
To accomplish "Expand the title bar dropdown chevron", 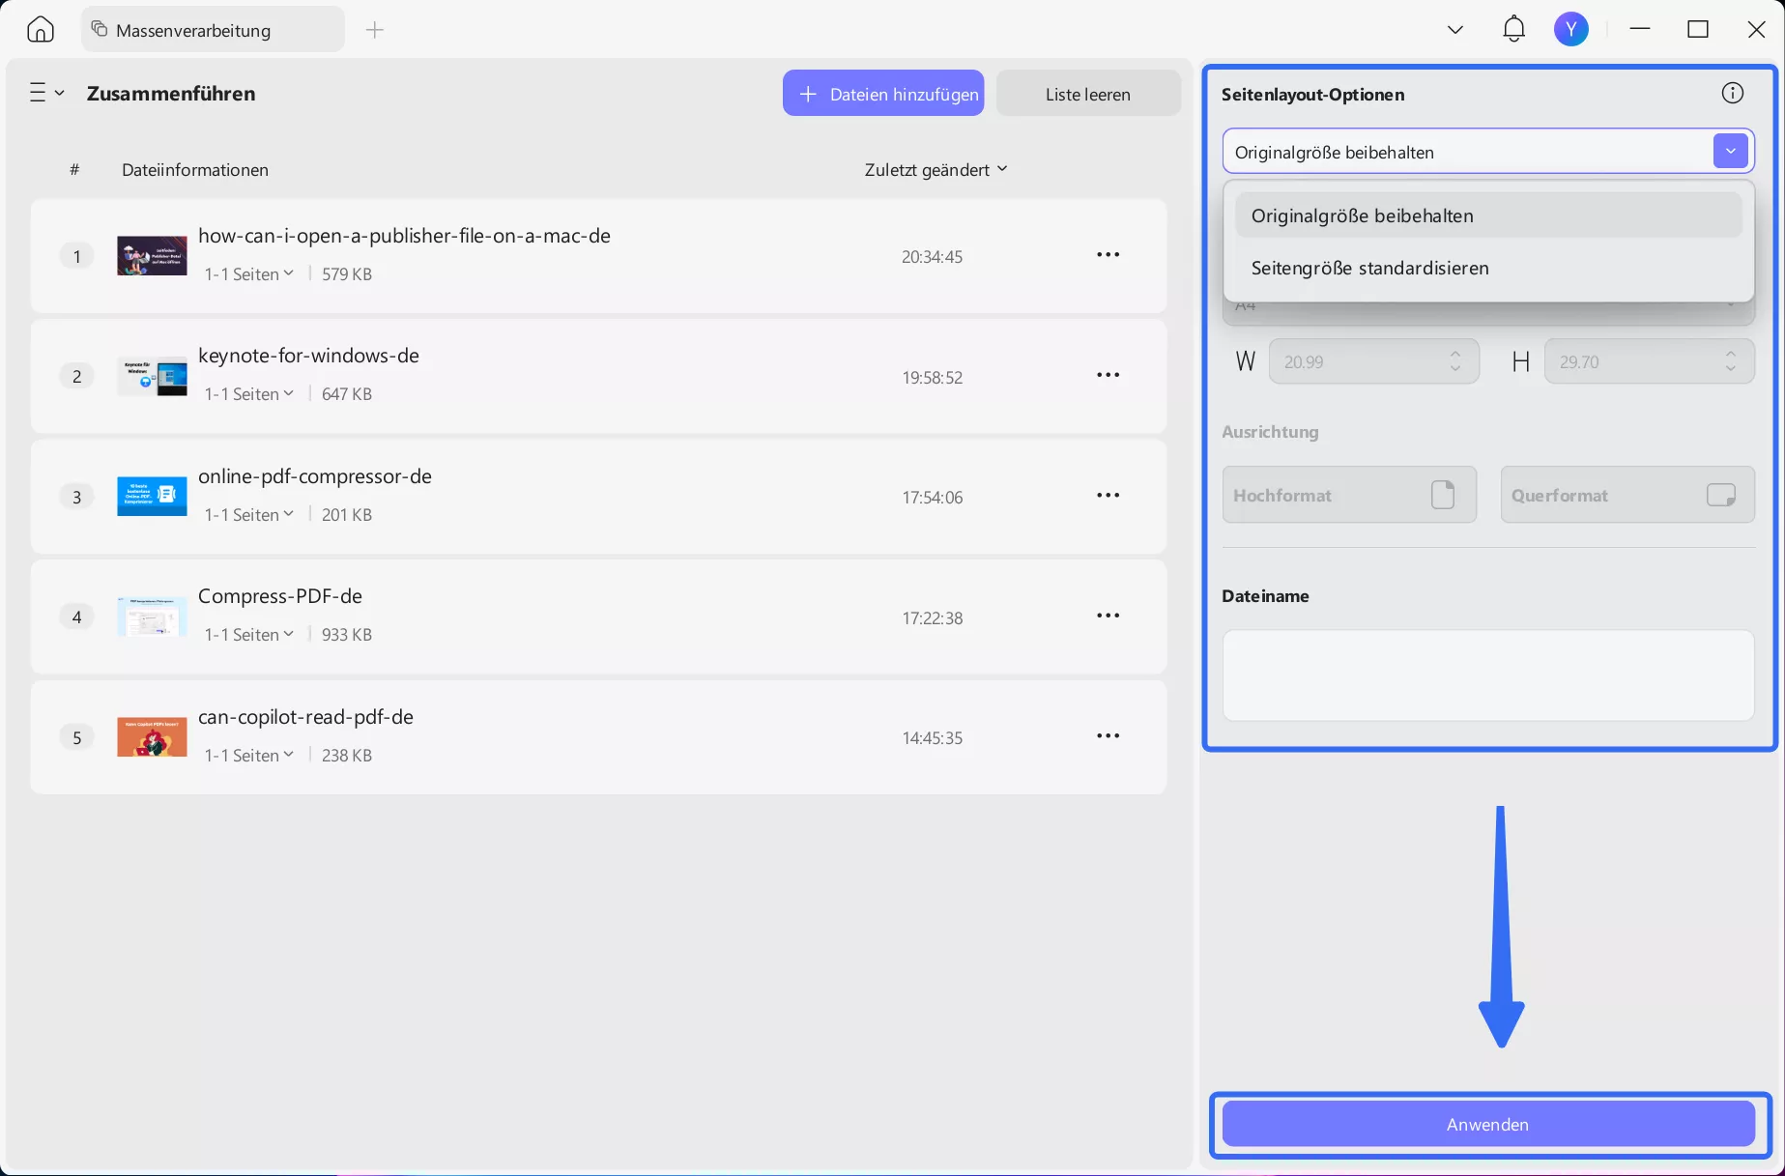I will coord(1454,30).
